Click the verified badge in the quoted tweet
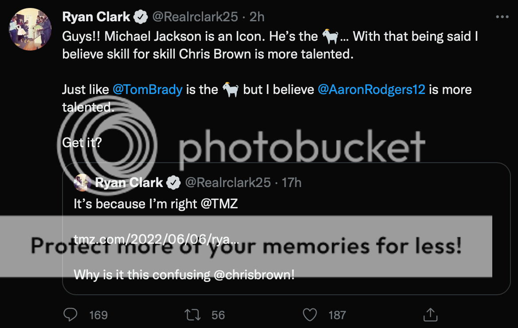Viewport: 518px width, 328px height. pyautogui.click(x=174, y=182)
